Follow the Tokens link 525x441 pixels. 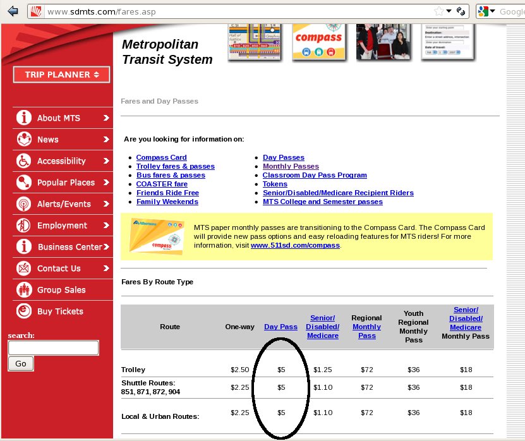[x=275, y=184]
